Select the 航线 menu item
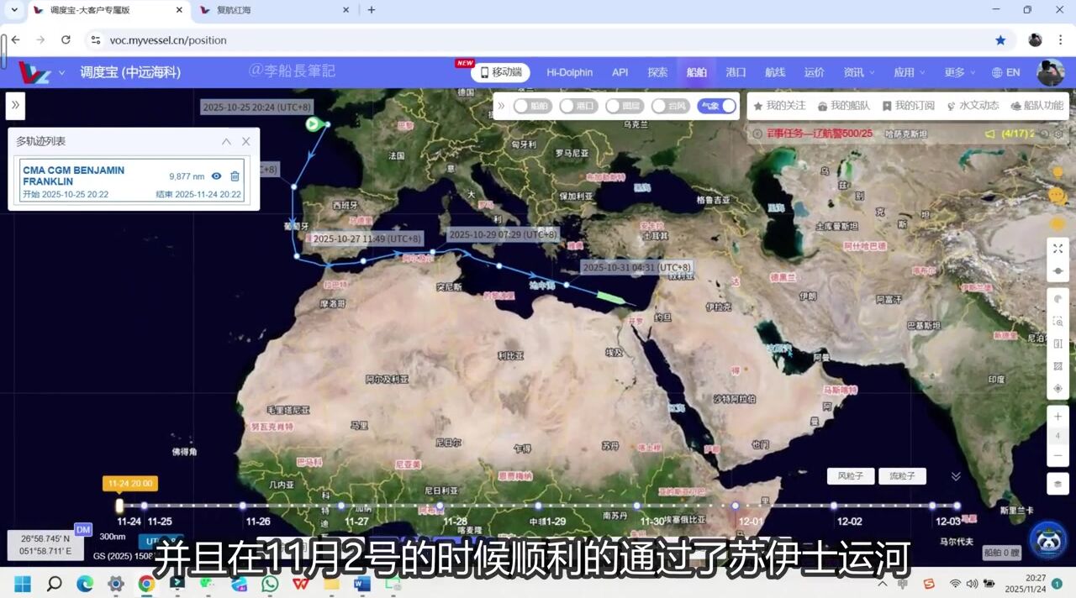The width and height of the screenshot is (1076, 598). click(774, 72)
